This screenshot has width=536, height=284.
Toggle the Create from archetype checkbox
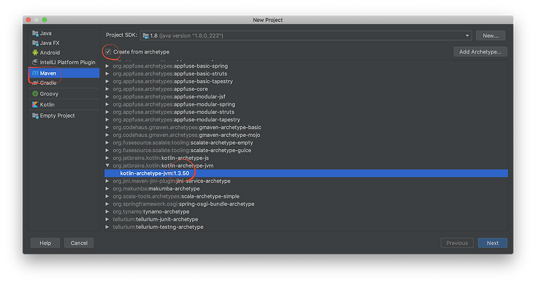pyautogui.click(x=108, y=52)
